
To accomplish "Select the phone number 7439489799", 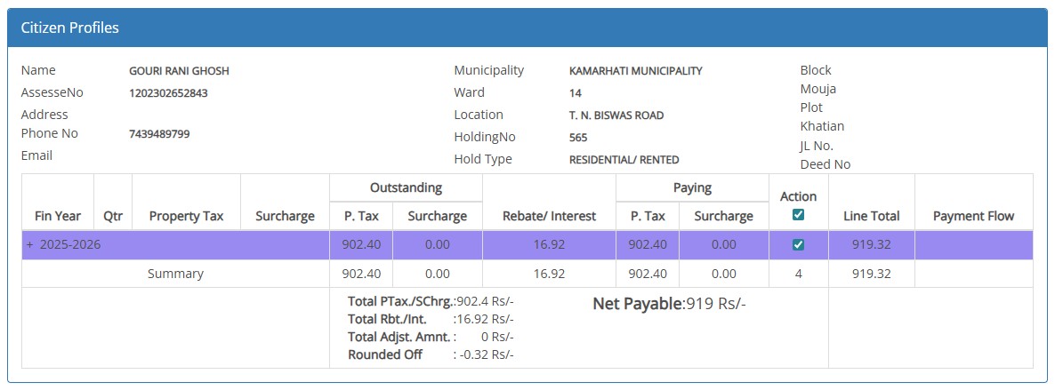I will coord(159,134).
